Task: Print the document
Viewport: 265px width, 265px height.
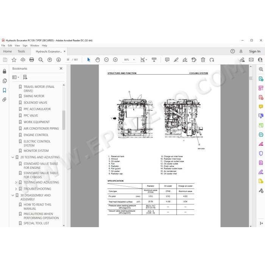Action: pyautogui.click(x=31, y=60)
